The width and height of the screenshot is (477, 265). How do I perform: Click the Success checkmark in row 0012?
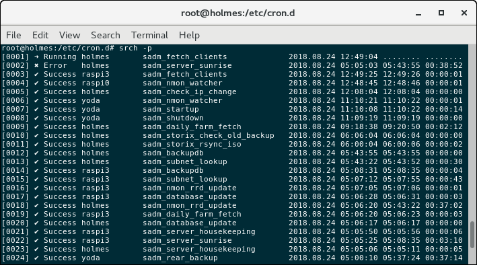click(x=36, y=153)
